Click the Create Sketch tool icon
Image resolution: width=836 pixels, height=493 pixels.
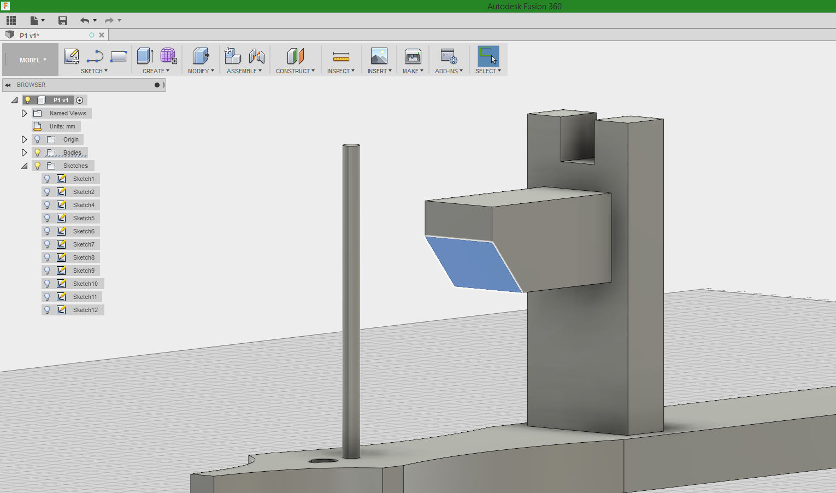pos(71,56)
